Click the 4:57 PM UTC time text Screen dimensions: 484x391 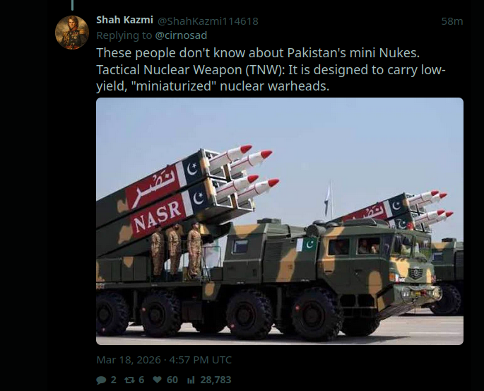(201, 360)
